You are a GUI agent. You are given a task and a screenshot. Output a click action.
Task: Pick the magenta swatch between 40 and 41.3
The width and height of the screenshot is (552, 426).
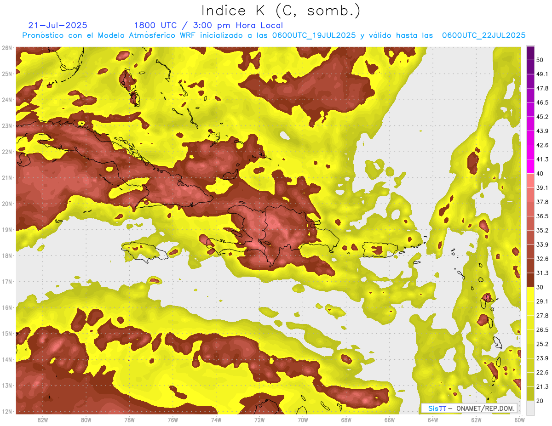pos(530,167)
